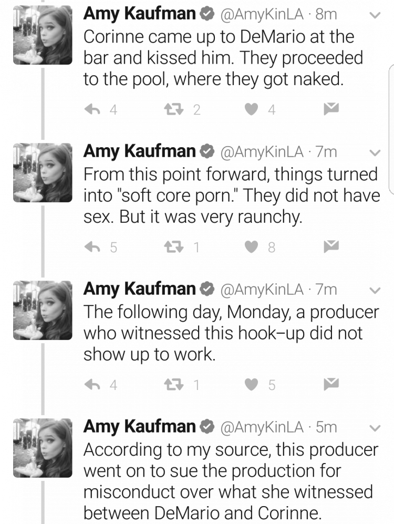
Task: Retweet the tweet about the pool
Action: [174, 109]
